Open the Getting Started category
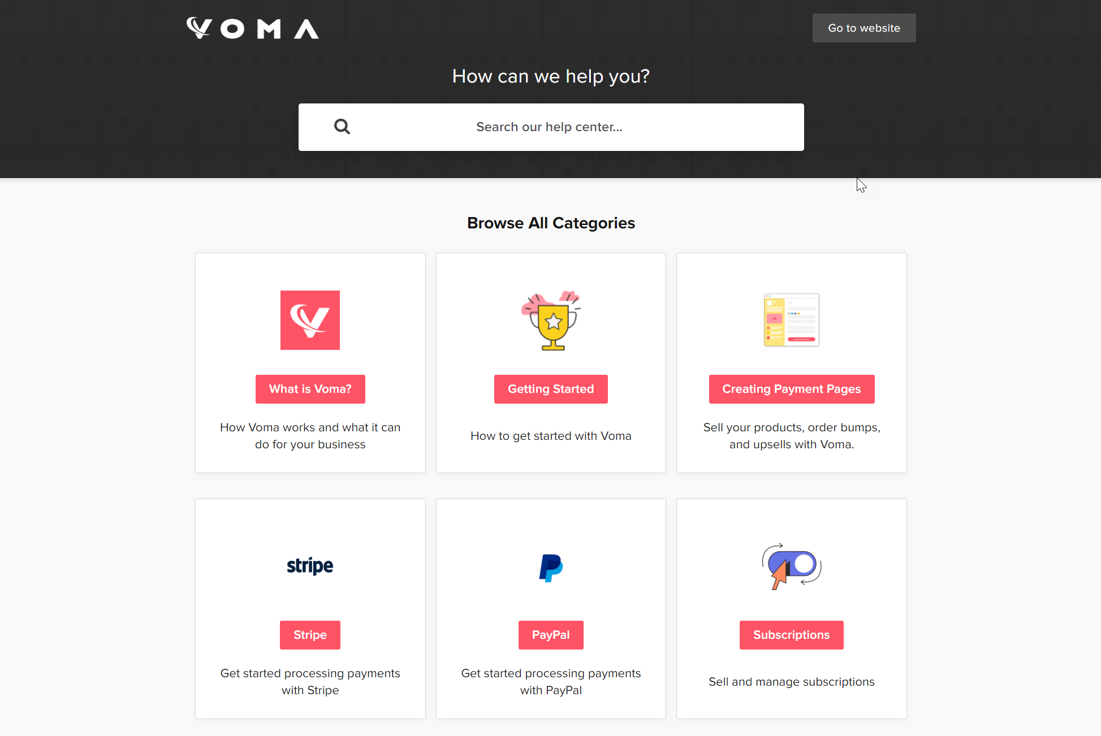 [551, 389]
